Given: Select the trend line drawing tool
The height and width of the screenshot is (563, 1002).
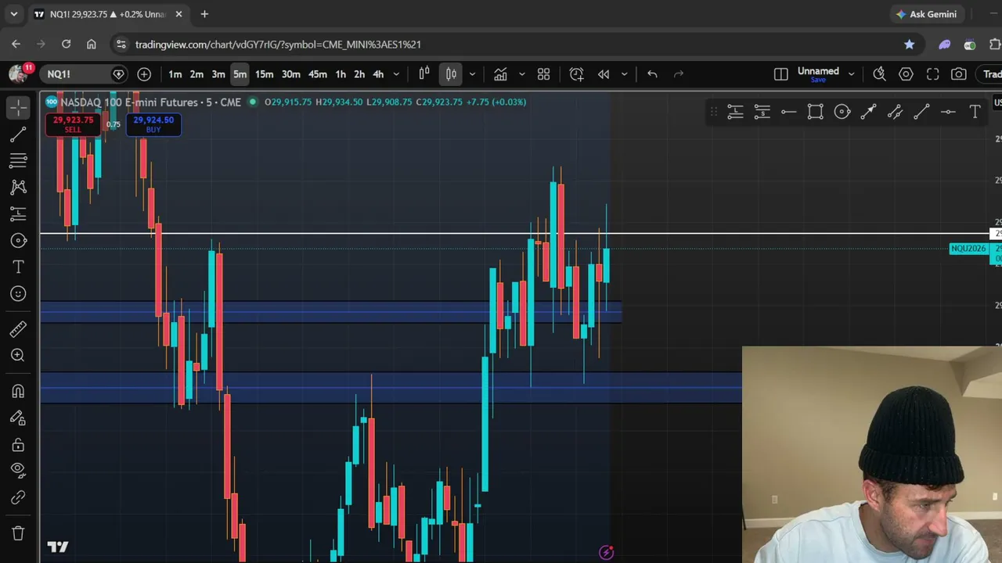Looking at the screenshot, I should pos(18,134).
